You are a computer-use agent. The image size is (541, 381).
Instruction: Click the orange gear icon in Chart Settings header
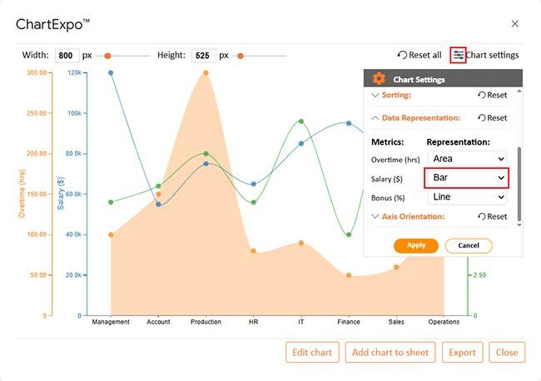[x=379, y=79]
